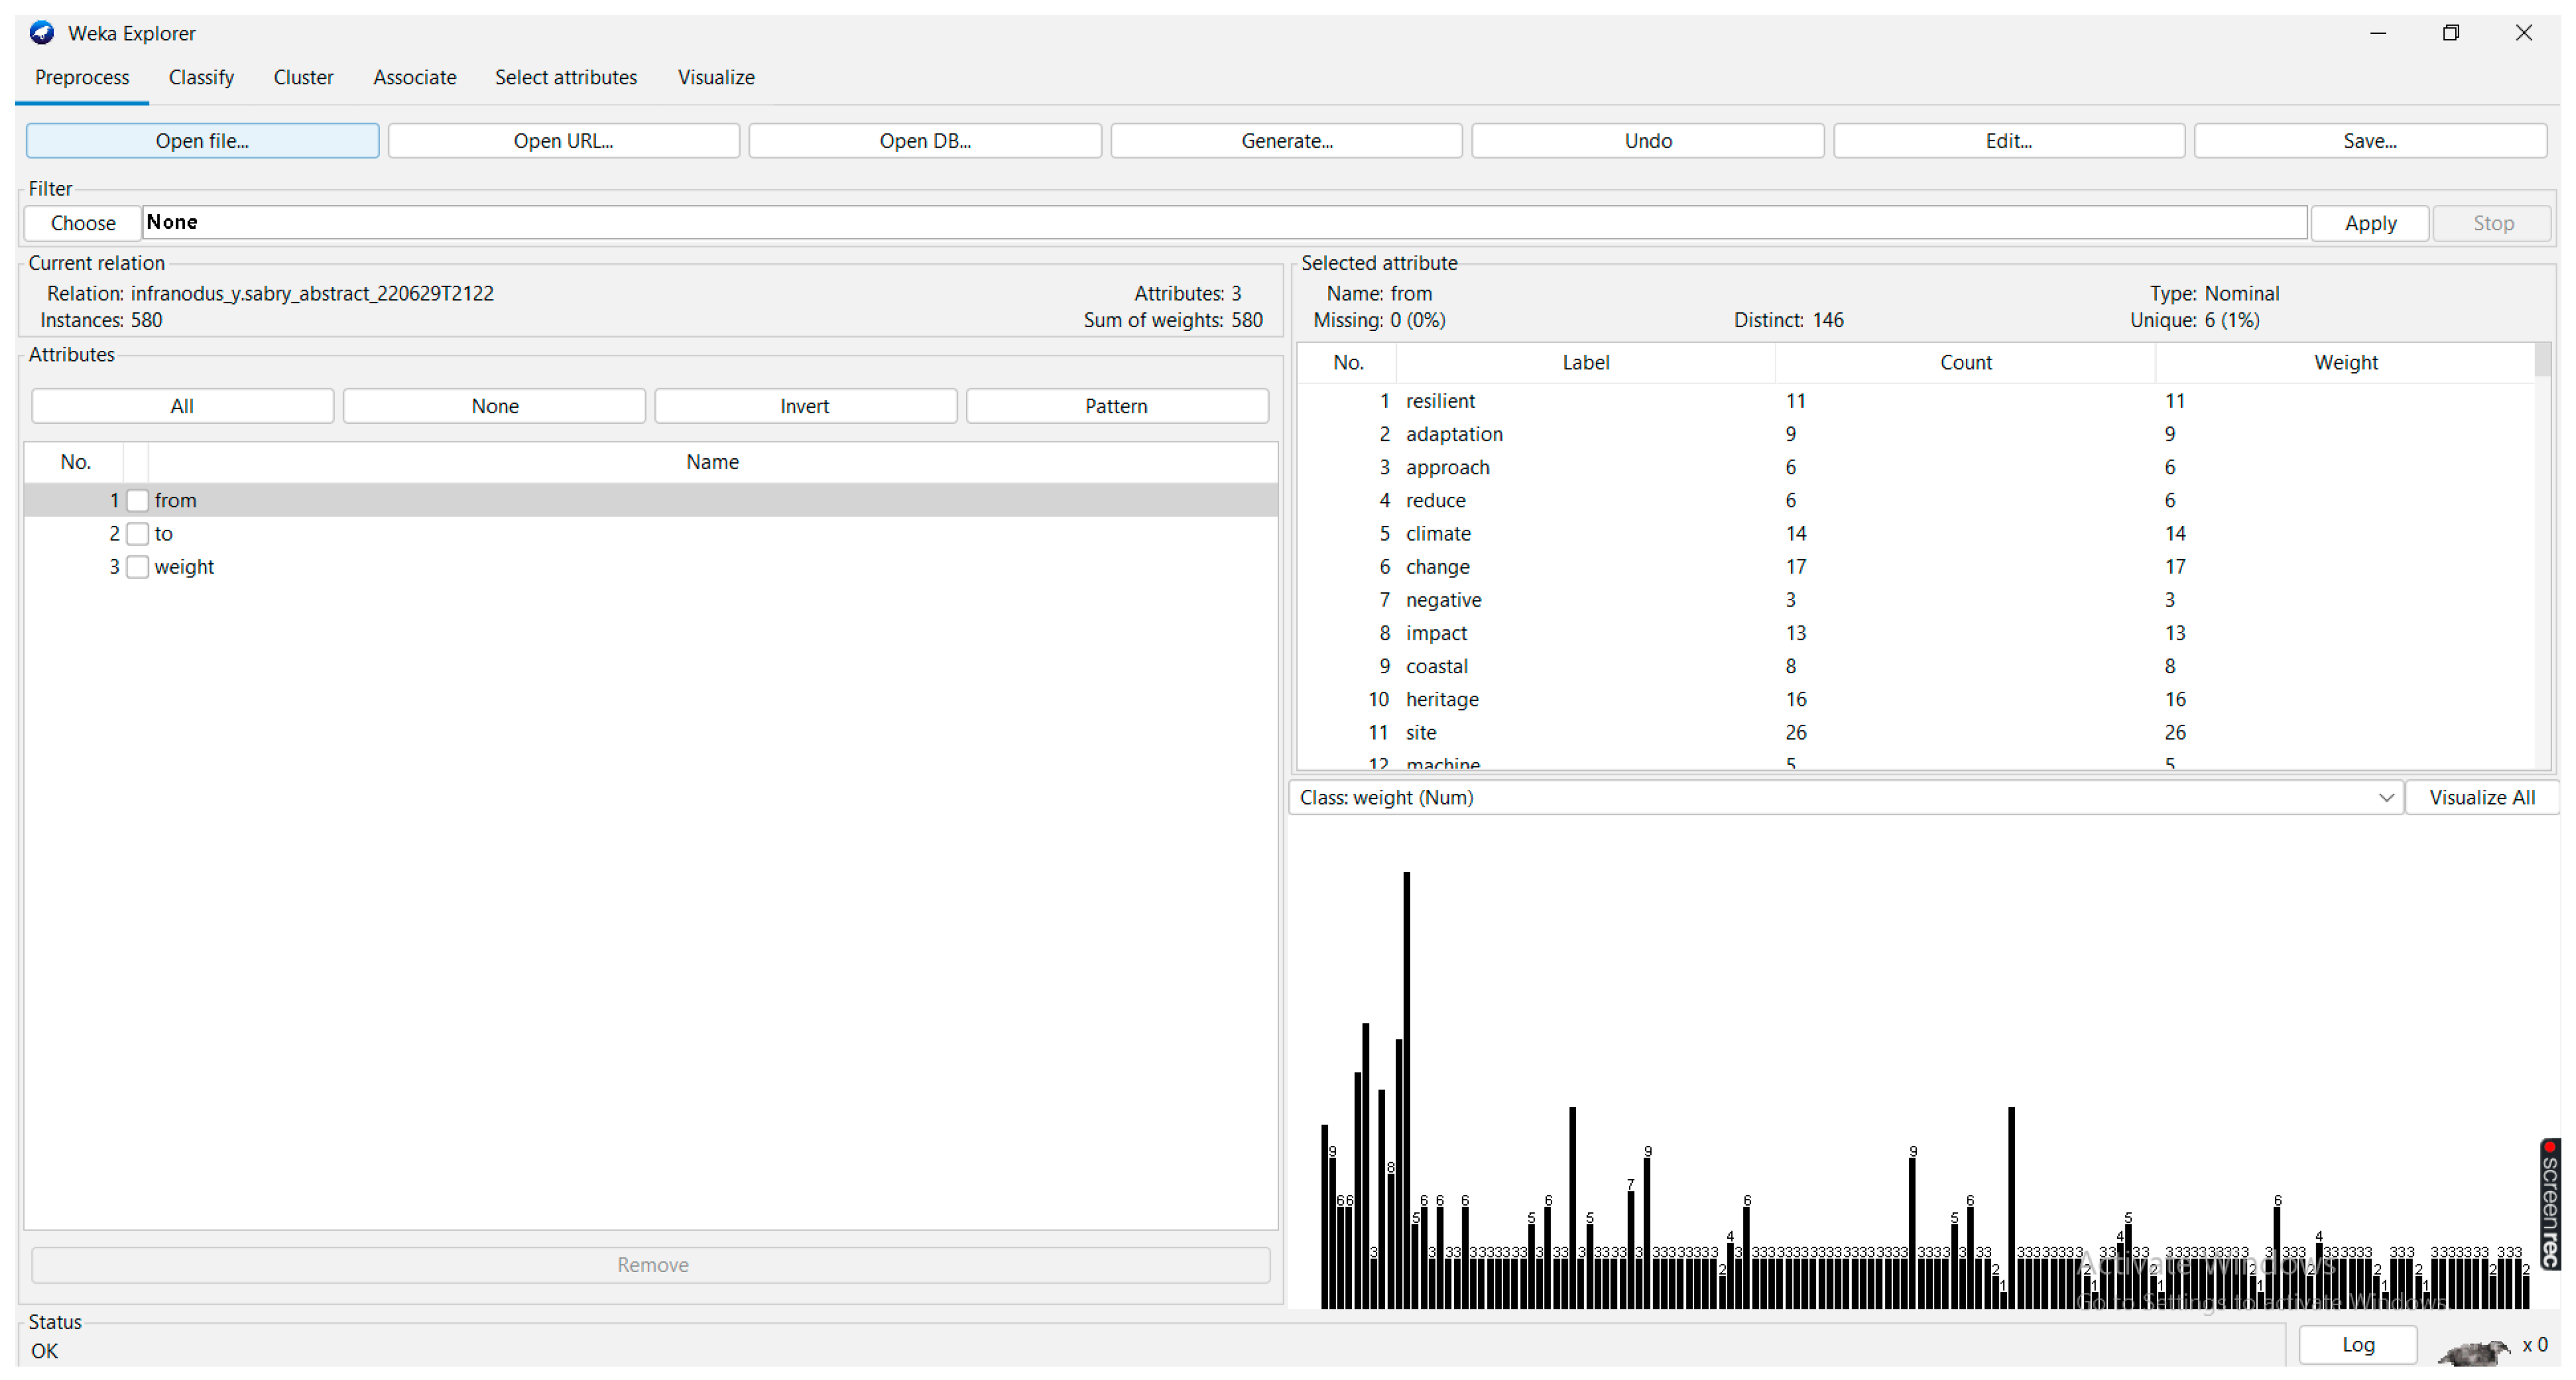Click the Visualize All button

[x=2481, y=797]
